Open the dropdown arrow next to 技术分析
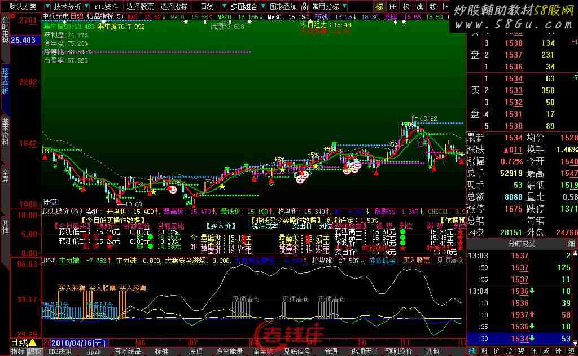 coord(86,6)
